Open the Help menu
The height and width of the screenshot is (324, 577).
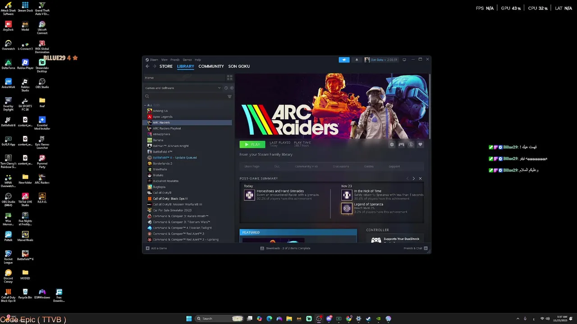197,59
